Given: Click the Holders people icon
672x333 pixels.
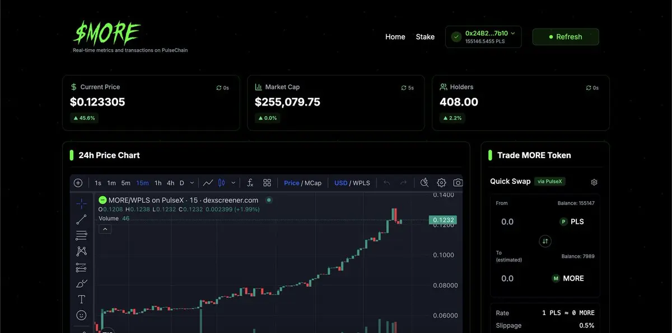Looking at the screenshot, I should [444, 87].
